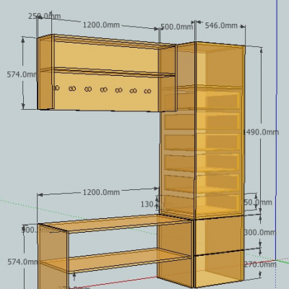Click the 574.0mm dimension beside the bench
The height and width of the screenshot is (289, 289).
[x=22, y=262]
